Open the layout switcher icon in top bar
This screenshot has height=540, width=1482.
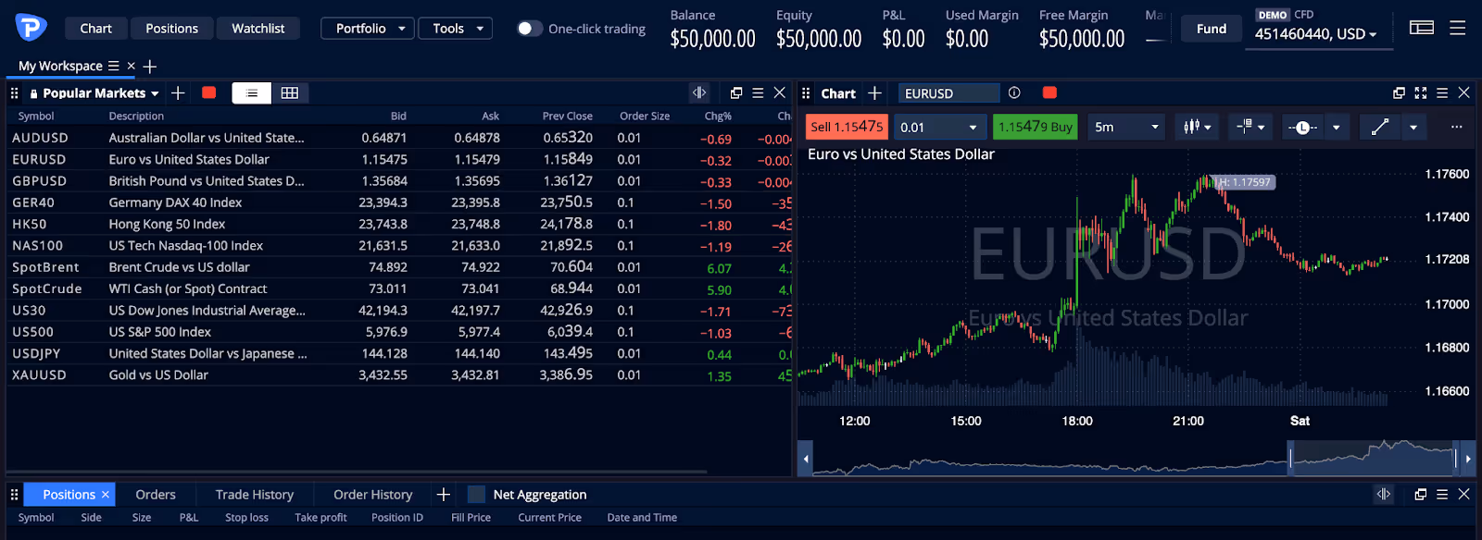[1422, 28]
